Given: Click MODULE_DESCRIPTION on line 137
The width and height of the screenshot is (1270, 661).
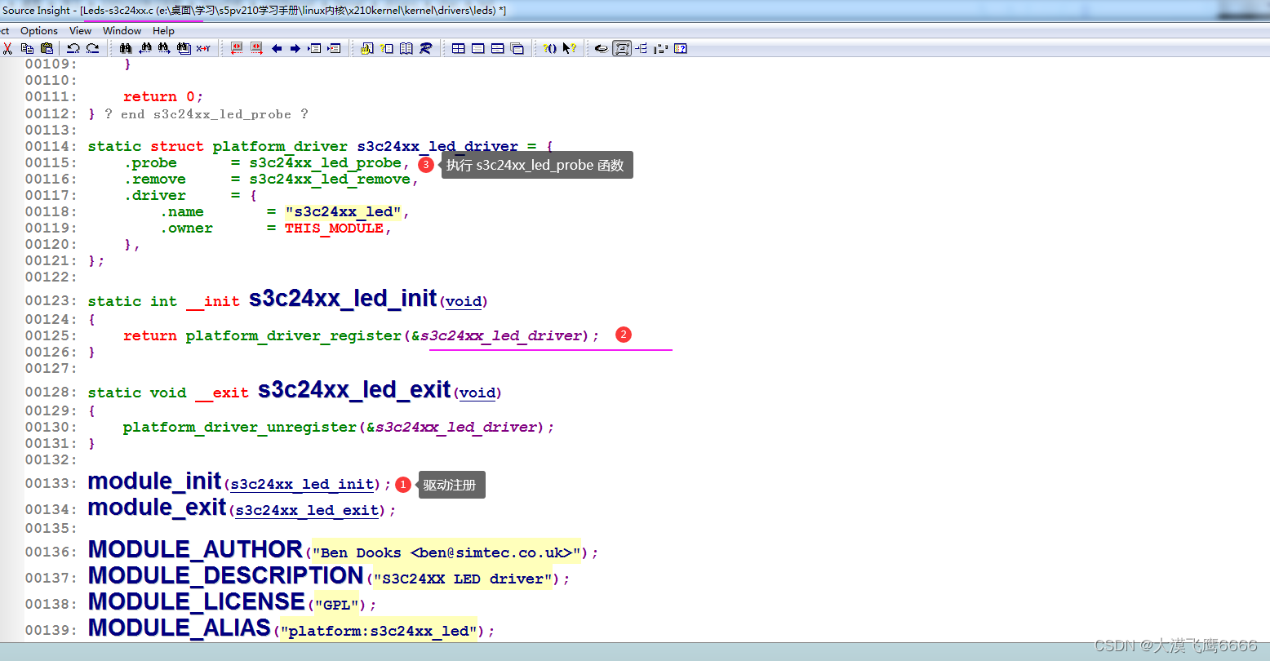Looking at the screenshot, I should [225, 575].
